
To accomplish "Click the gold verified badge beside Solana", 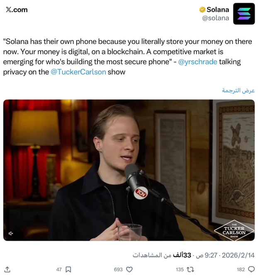I will click(202, 10).
